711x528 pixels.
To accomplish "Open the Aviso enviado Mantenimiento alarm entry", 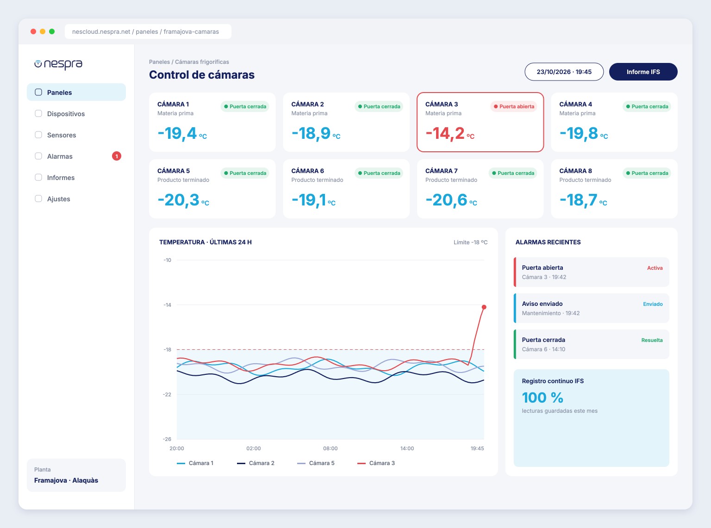I will pos(592,308).
